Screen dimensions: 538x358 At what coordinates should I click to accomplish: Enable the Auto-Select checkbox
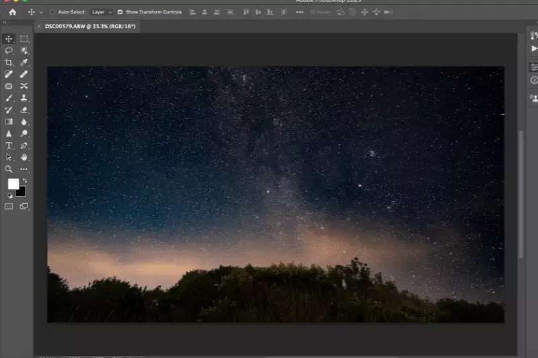52,12
